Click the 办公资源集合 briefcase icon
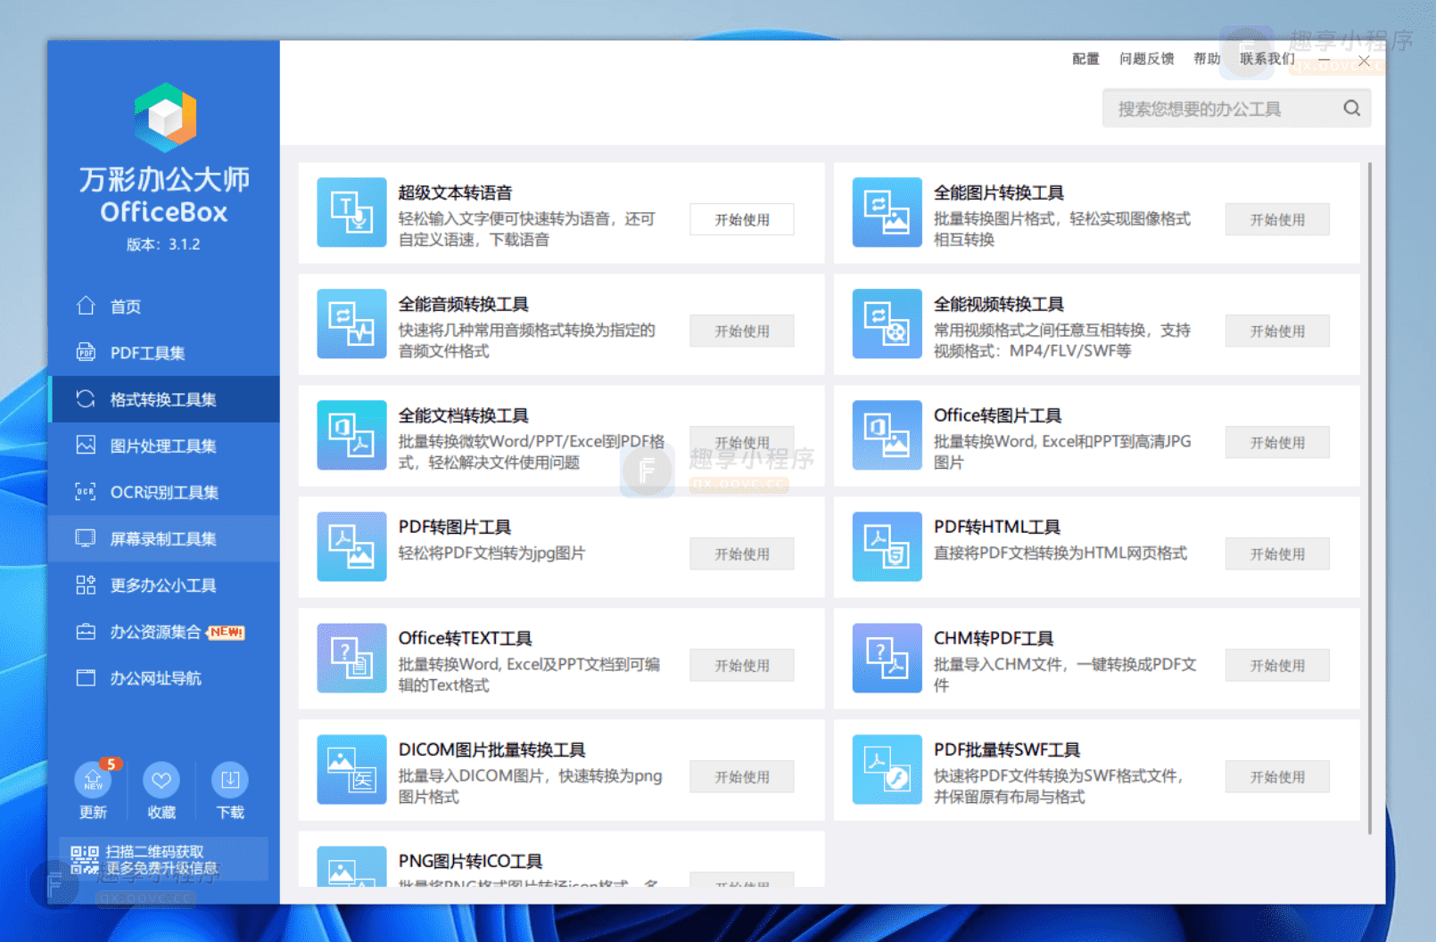The image size is (1436, 942). click(x=86, y=631)
